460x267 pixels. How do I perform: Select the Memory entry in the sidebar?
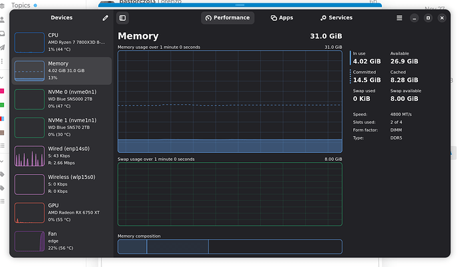[61, 70]
